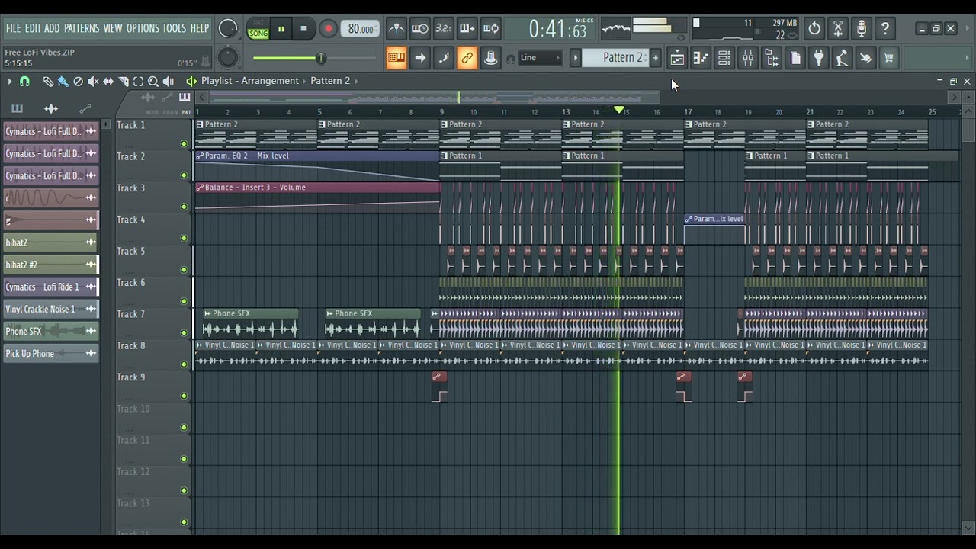Open the playlist options arrow menu
976x549 pixels.
9,81
